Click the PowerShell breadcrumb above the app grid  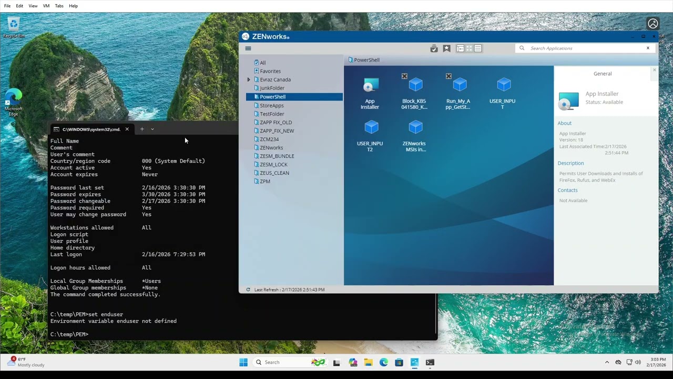click(364, 60)
